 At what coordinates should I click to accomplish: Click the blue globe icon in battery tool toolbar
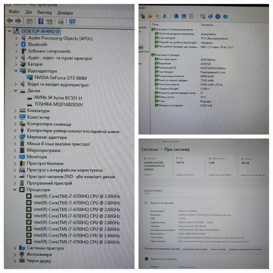[x=176, y=16]
